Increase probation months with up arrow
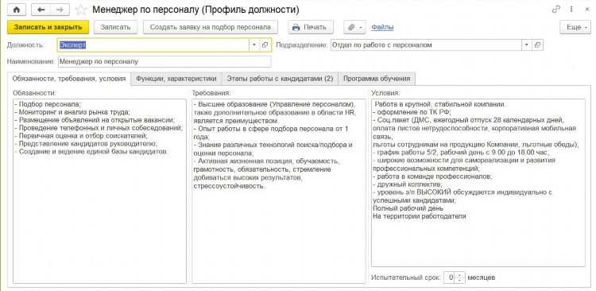 pos(460,274)
